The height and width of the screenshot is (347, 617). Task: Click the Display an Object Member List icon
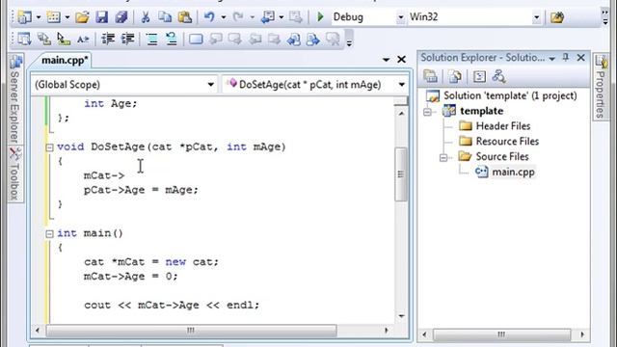[24, 39]
